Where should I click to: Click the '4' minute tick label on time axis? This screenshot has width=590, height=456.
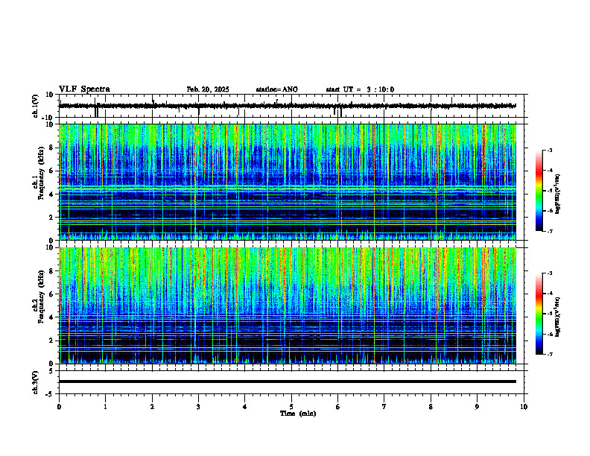pos(245,407)
